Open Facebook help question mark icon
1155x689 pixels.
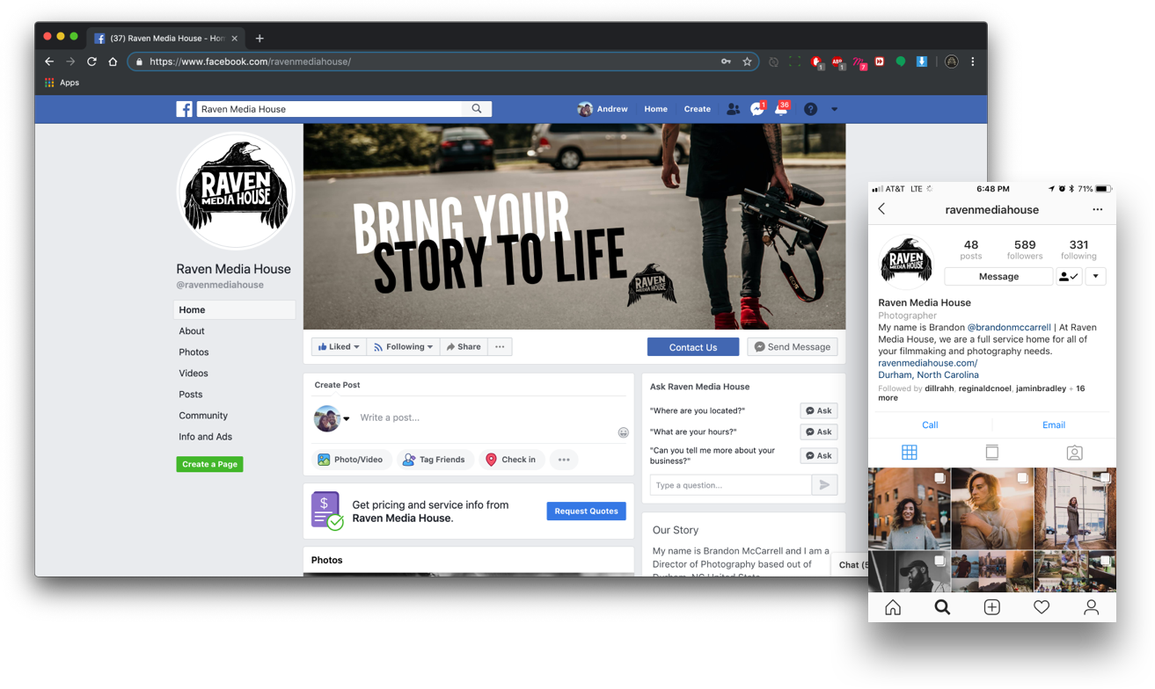pos(811,109)
